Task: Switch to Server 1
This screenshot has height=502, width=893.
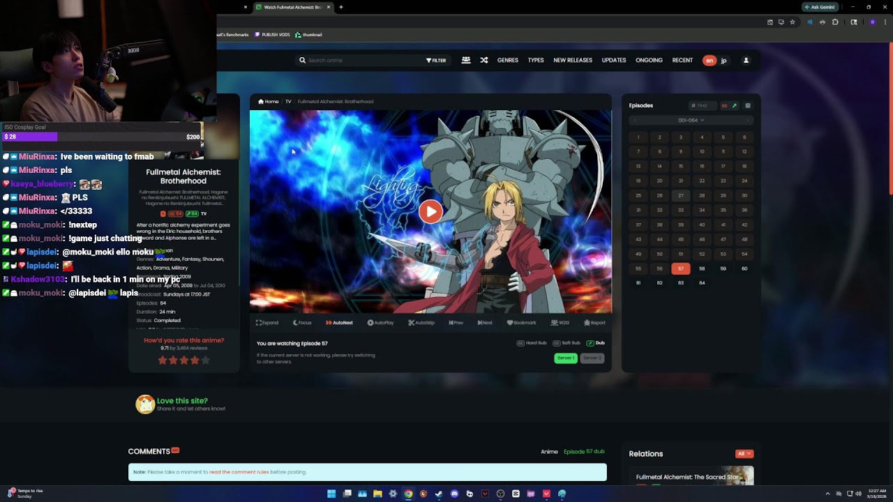Action: coord(566,358)
